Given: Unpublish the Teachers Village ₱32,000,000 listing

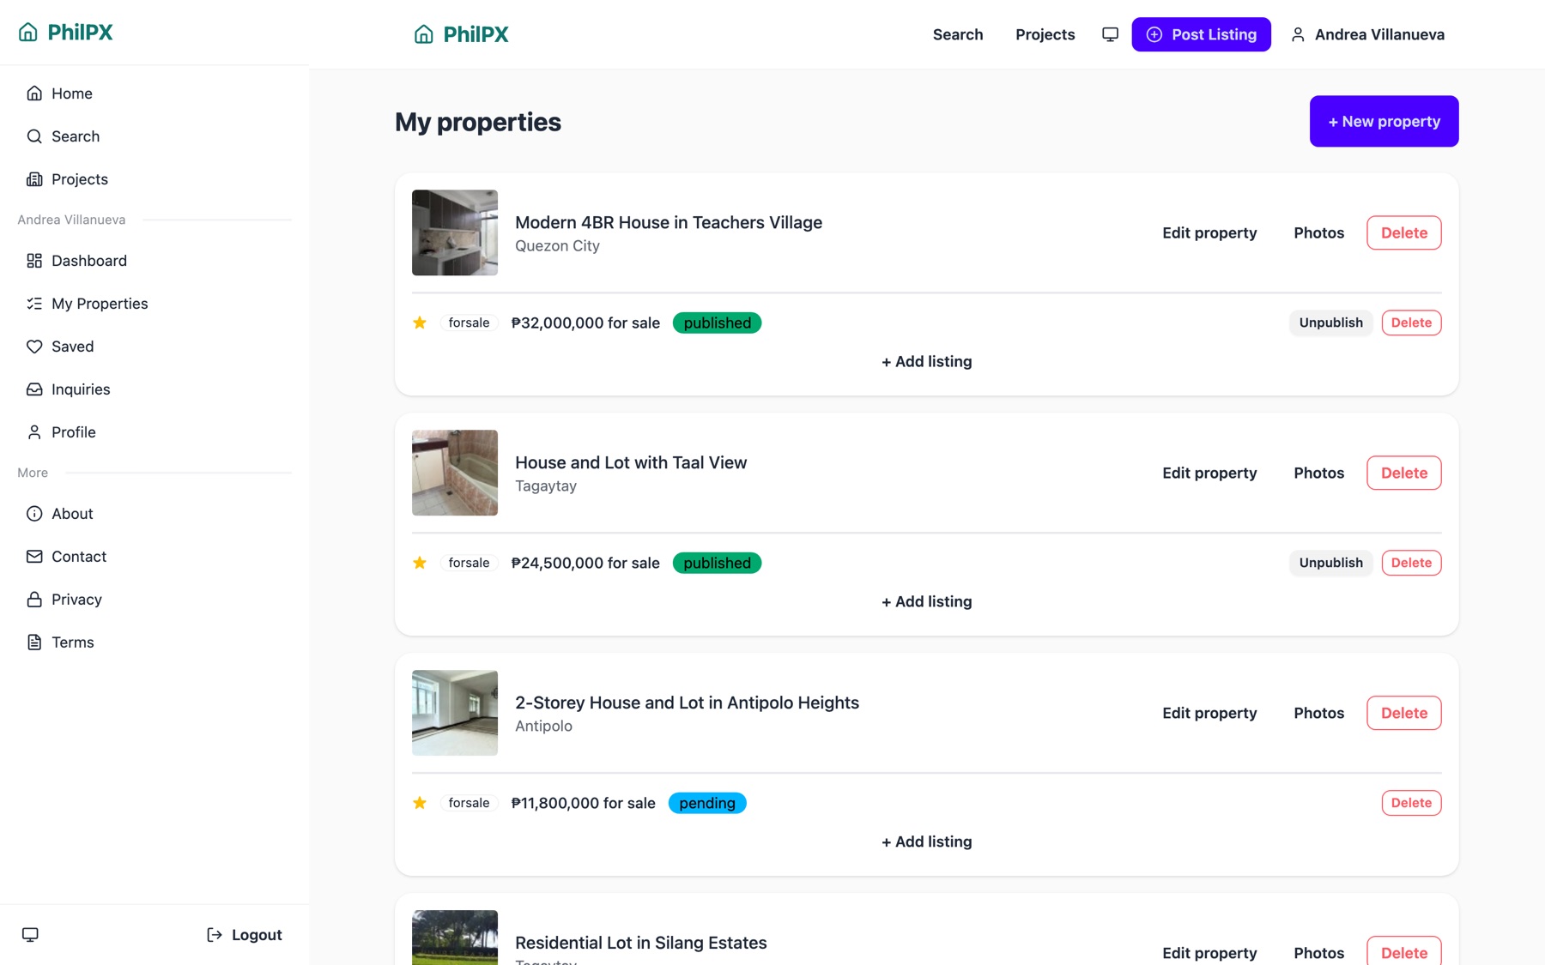Looking at the screenshot, I should [1330, 323].
